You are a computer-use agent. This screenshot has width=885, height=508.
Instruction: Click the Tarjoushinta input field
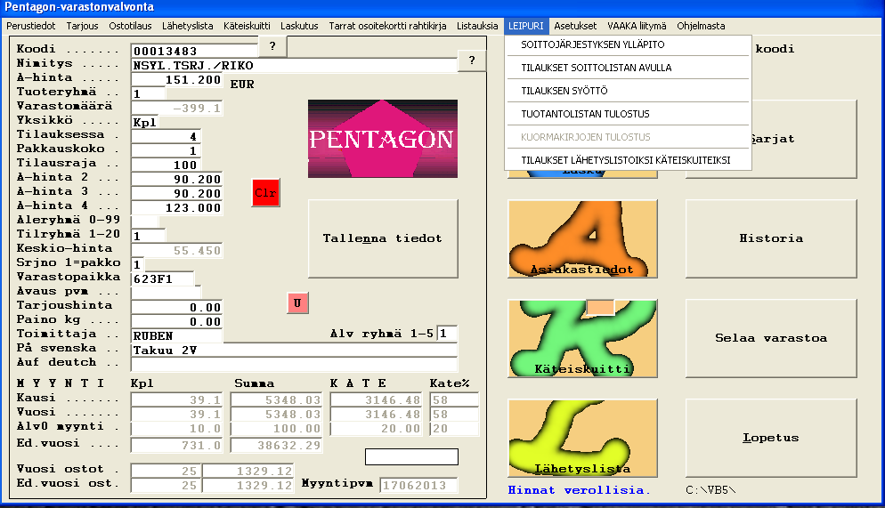tap(176, 307)
